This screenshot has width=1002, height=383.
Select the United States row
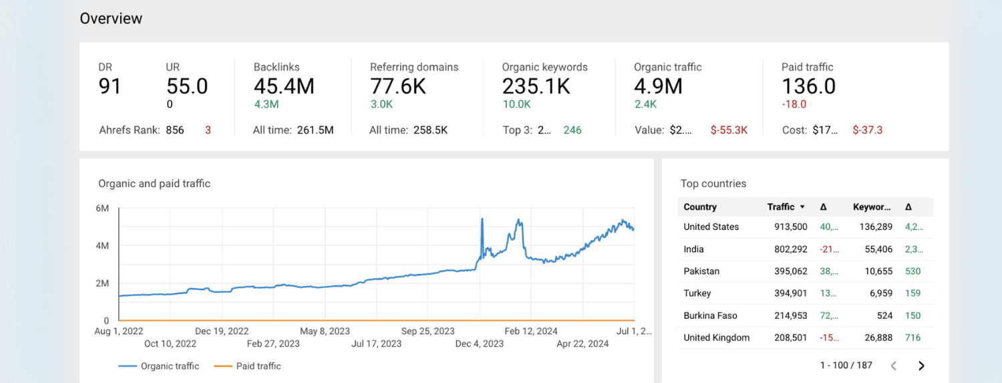tap(711, 227)
